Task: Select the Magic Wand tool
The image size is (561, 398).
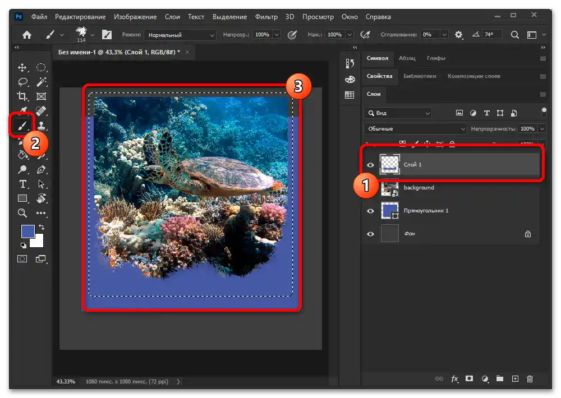Action: pyautogui.click(x=41, y=82)
